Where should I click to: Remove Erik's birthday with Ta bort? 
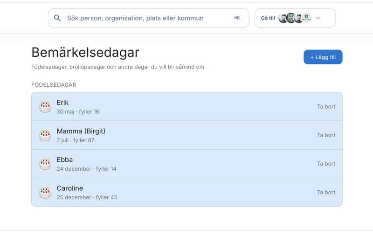pyautogui.click(x=326, y=106)
